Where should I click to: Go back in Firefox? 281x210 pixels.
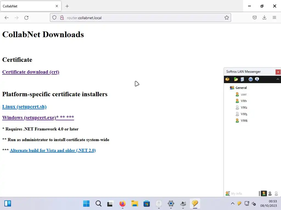coord(7,18)
